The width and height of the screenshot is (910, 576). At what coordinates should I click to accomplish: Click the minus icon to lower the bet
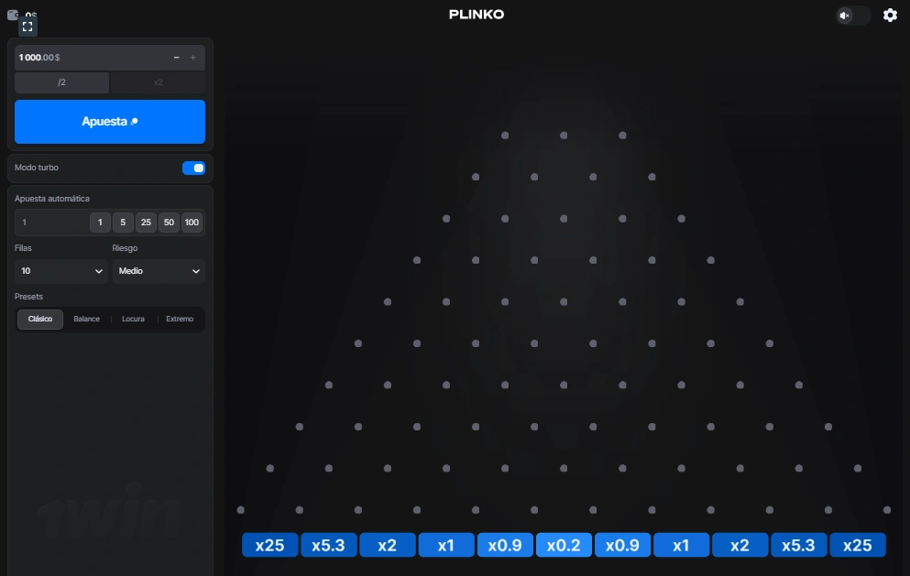[176, 57]
